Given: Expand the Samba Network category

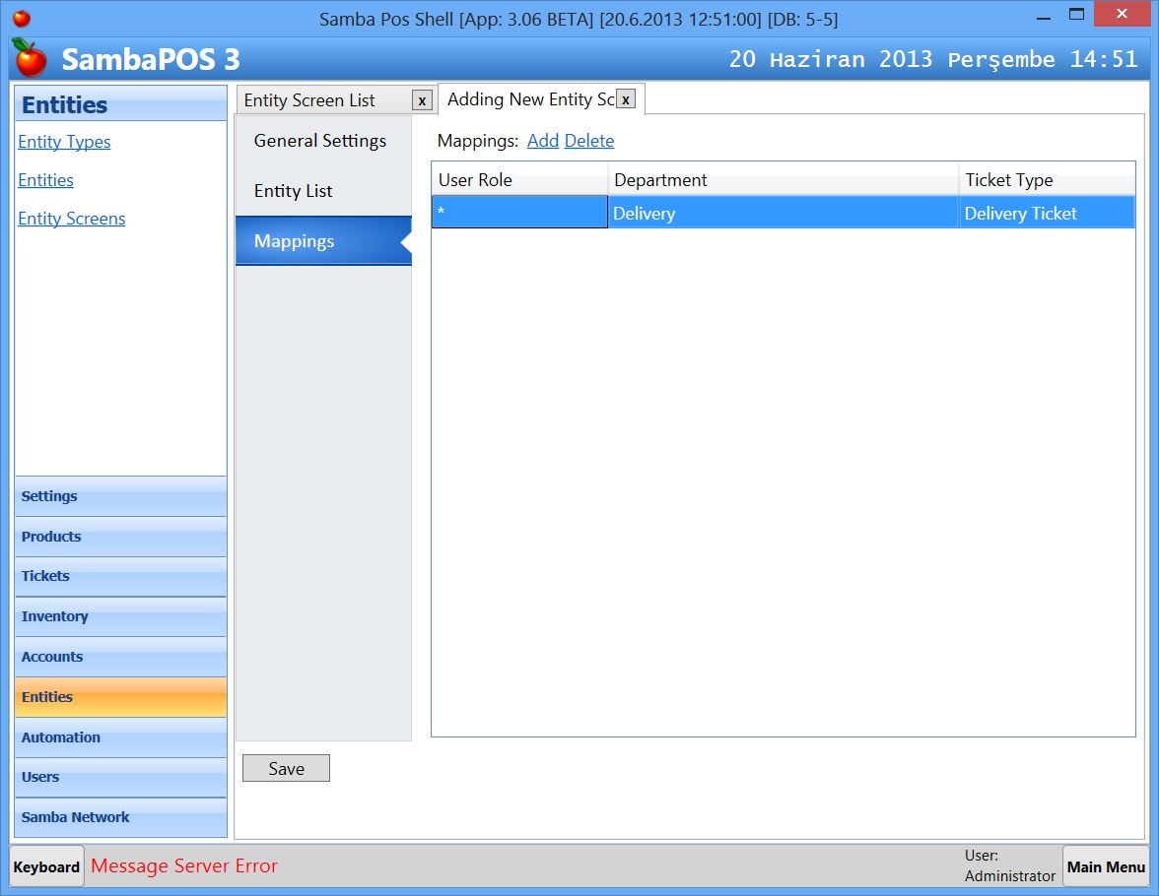Looking at the screenshot, I should [x=75, y=817].
